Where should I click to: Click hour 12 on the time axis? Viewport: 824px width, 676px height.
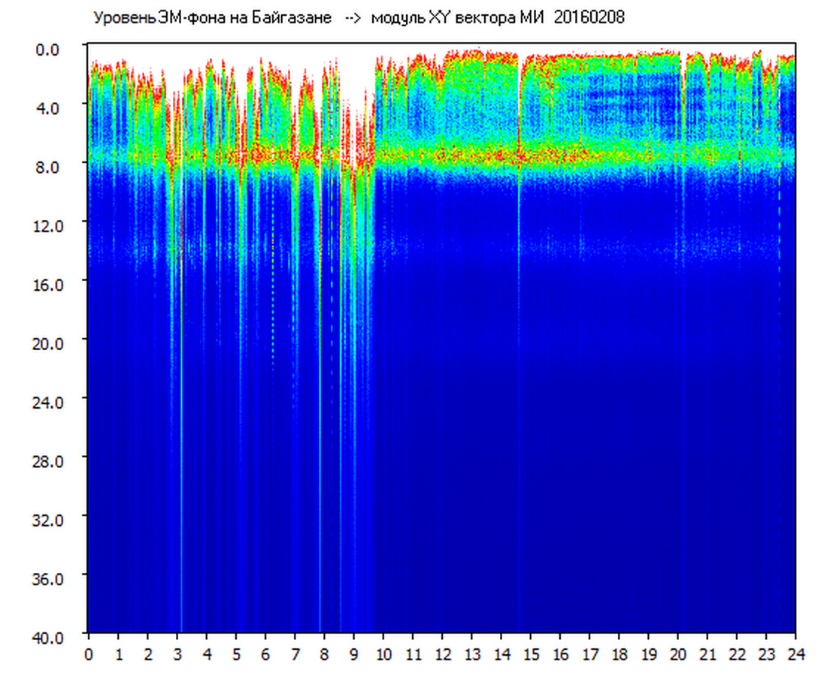(442, 654)
